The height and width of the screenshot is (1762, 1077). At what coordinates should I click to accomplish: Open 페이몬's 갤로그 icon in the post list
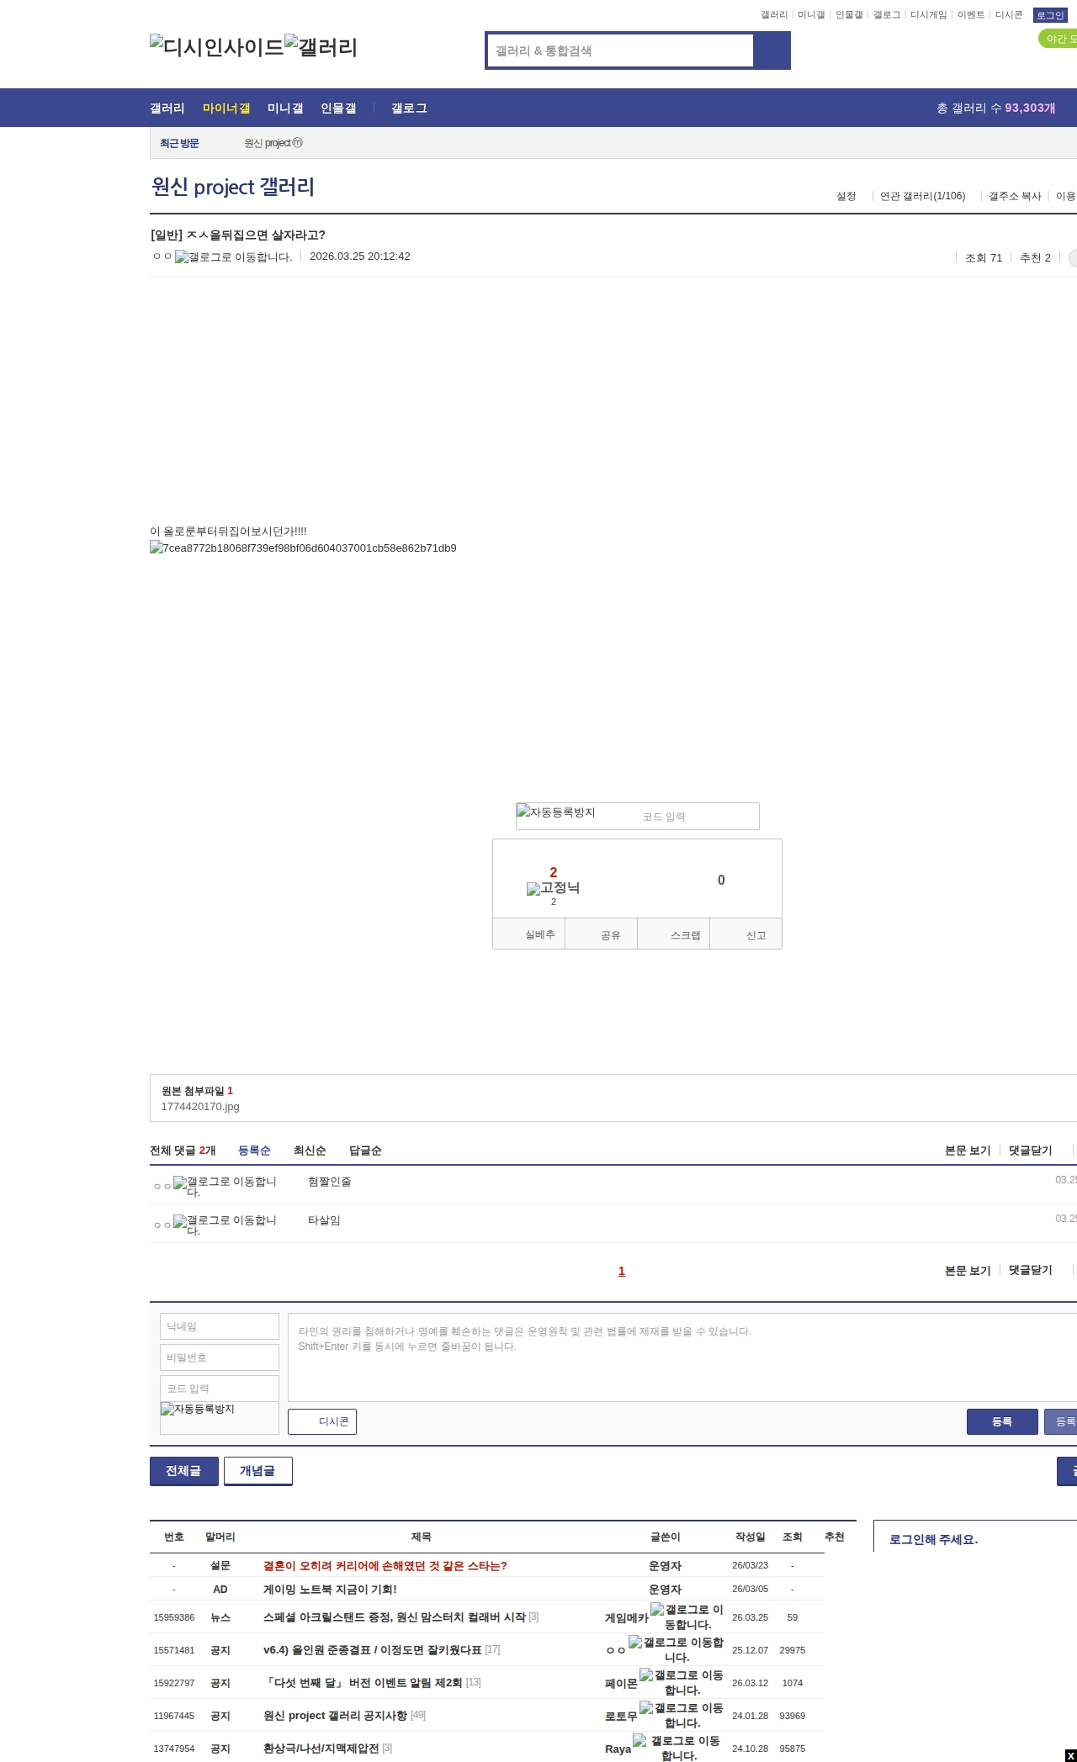point(682,1682)
